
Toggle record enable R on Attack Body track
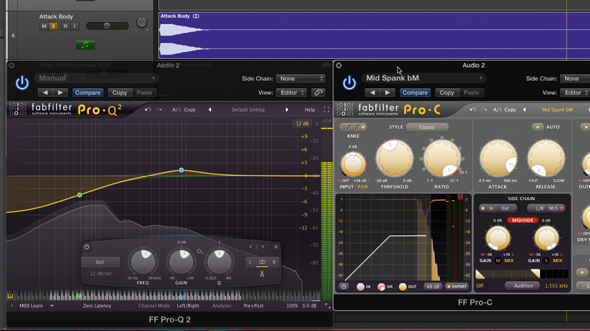[65, 26]
